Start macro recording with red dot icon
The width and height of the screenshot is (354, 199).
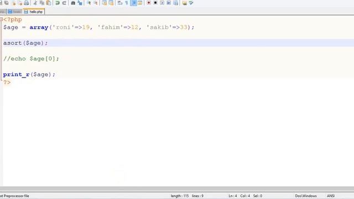coord(149,3)
